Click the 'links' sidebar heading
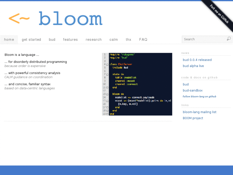The height and width of the screenshot is (175, 233). (185, 105)
